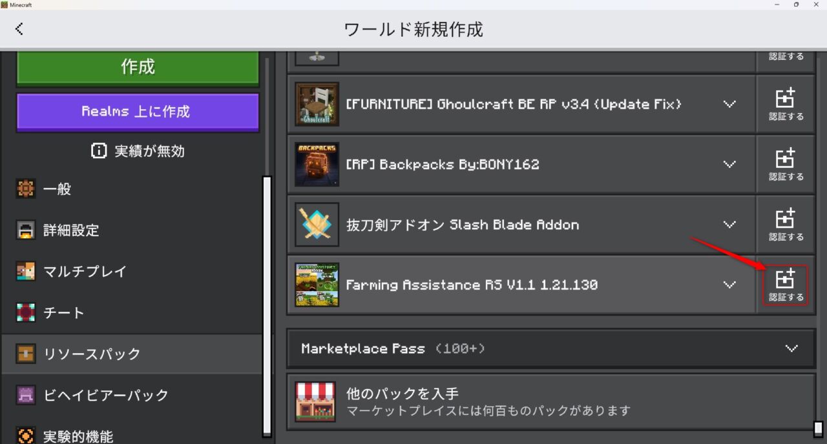Activate the Slash Blade Addon pack
This screenshot has height=444, width=827.
(786, 225)
